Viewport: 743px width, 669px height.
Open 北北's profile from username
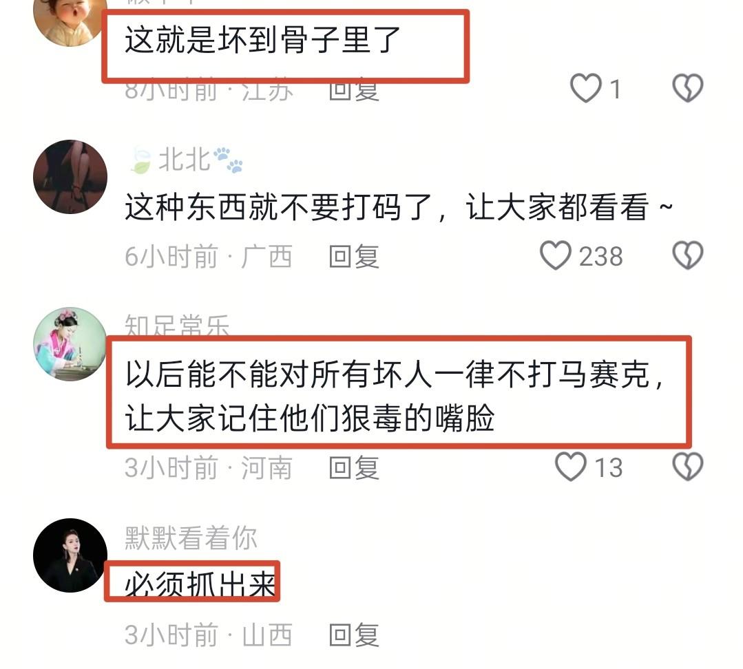185,160
